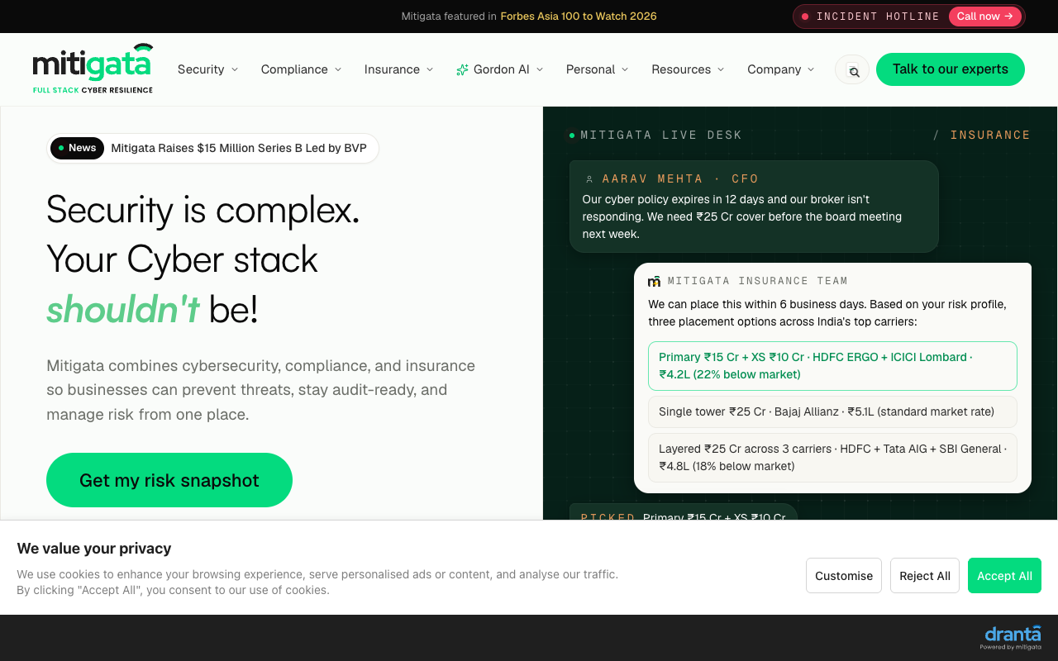This screenshot has width=1058, height=661.
Task: Click the News badge
Action: point(78,148)
